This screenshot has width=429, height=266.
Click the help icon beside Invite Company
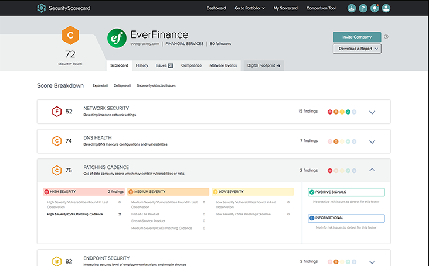point(386,37)
